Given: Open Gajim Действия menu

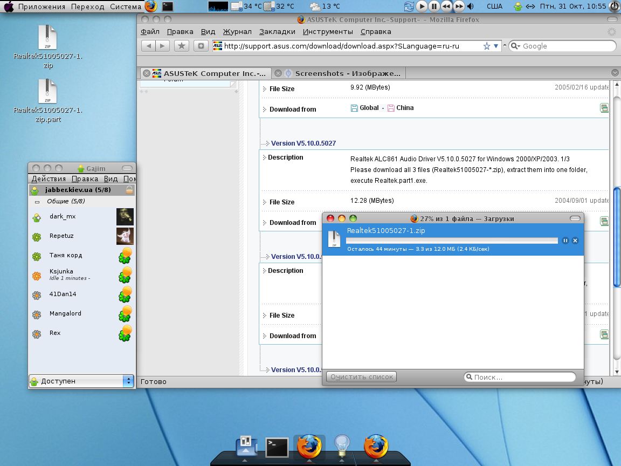Looking at the screenshot, I should pos(49,179).
